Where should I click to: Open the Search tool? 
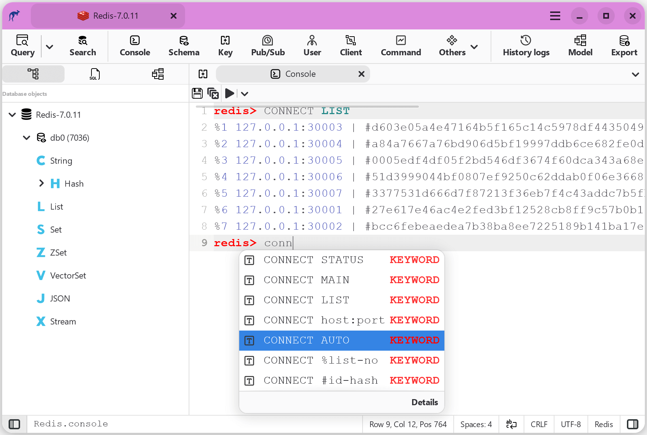82,46
